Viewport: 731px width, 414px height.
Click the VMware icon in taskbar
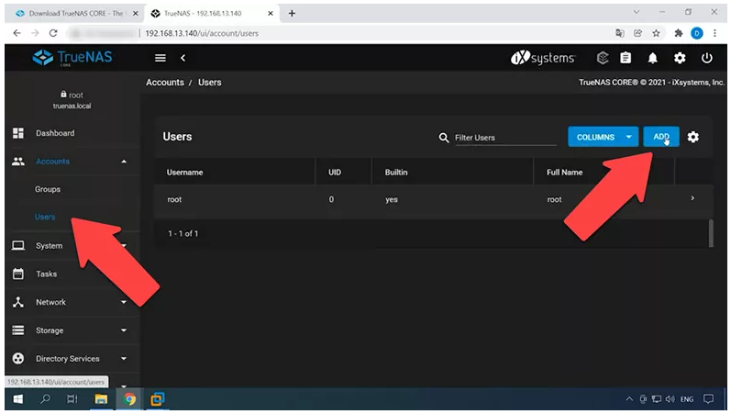(157, 399)
